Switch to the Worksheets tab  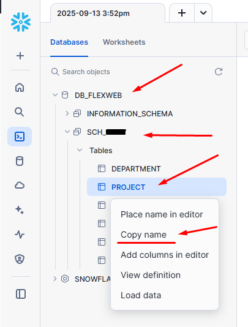pos(124,42)
